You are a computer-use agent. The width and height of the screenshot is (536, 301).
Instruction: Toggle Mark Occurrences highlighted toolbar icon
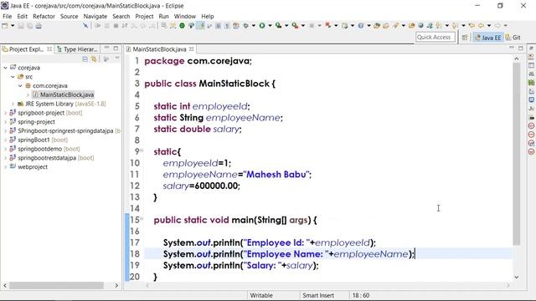pyautogui.click(x=200, y=26)
